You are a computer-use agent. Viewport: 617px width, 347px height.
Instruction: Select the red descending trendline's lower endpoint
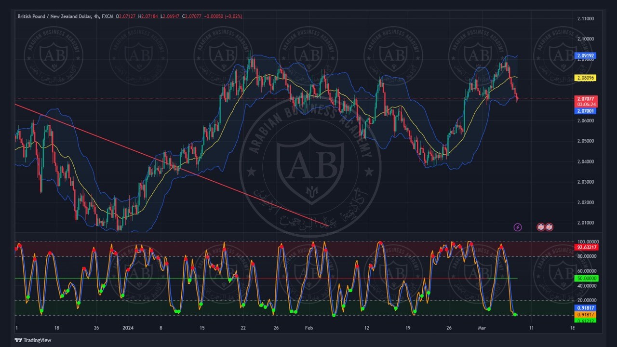(328, 226)
